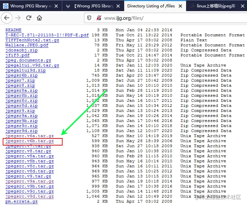Download jpegsrc.v9.tar.gz
This screenshot has width=247, height=206.
[x=28, y=176]
